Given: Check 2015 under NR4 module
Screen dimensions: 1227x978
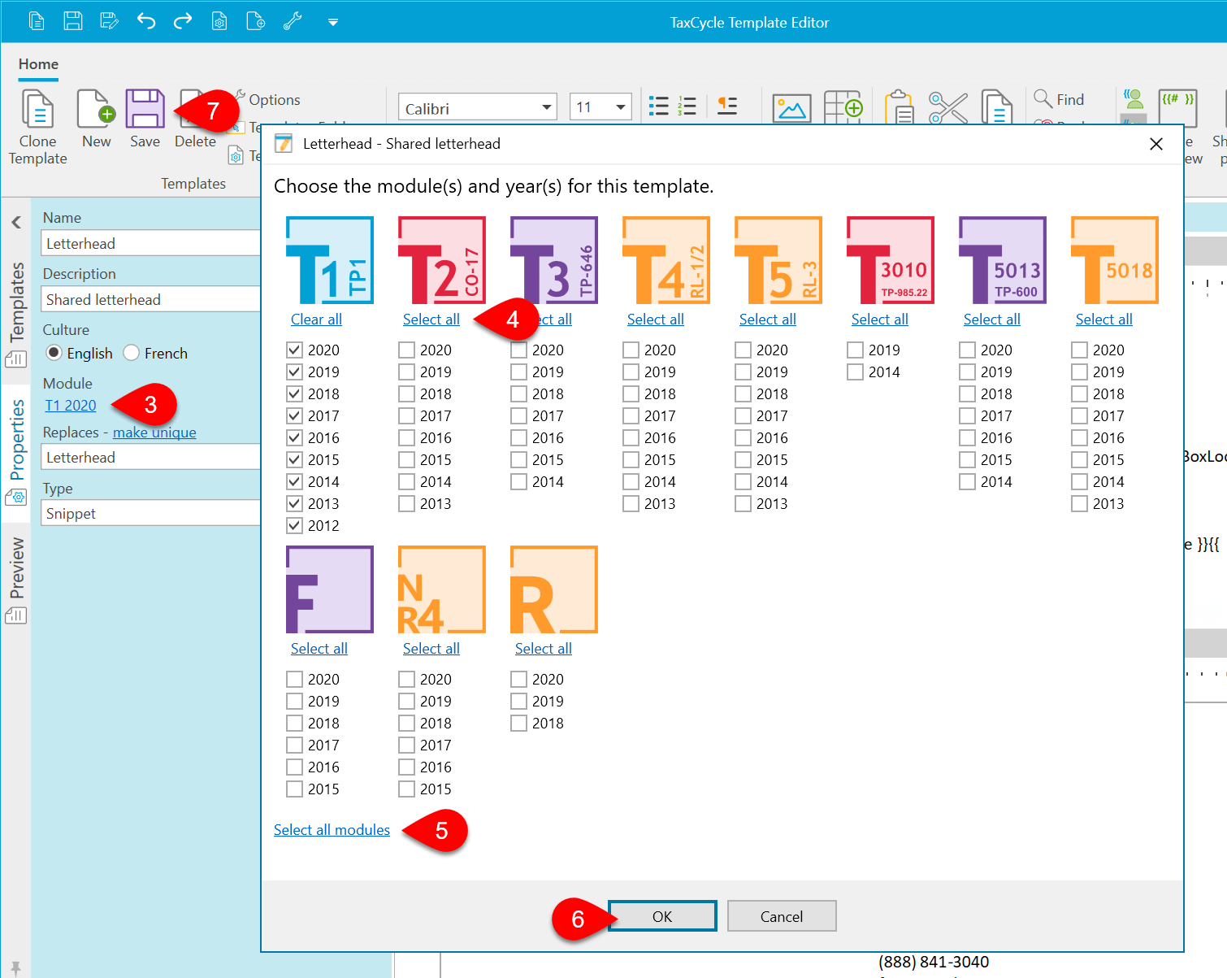Looking at the screenshot, I should tap(407, 789).
